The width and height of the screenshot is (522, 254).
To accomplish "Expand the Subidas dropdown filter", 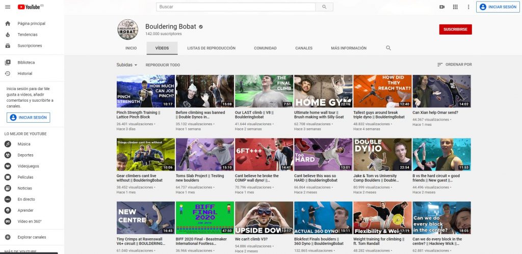I will 127,65.
